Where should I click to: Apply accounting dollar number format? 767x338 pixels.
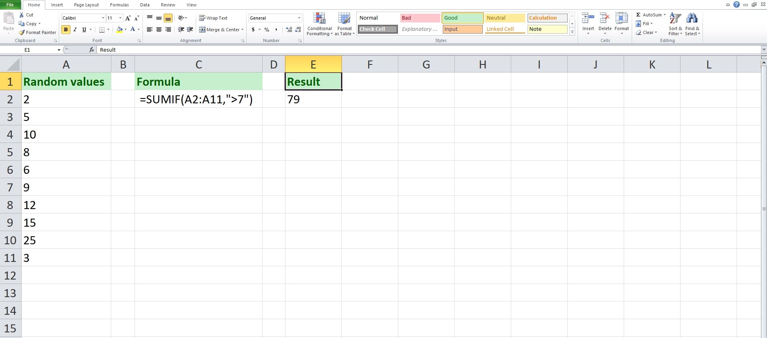pyautogui.click(x=253, y=30)
